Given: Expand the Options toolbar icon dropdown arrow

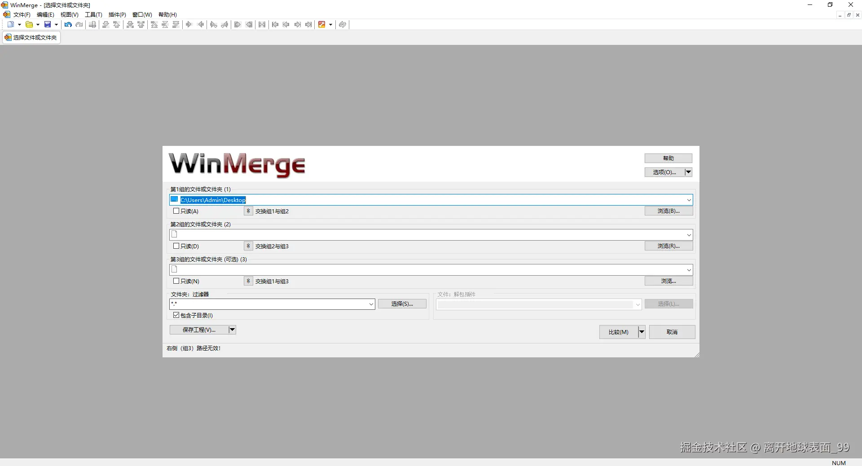Looking at the screenshot, I should (x=330, y=25).
